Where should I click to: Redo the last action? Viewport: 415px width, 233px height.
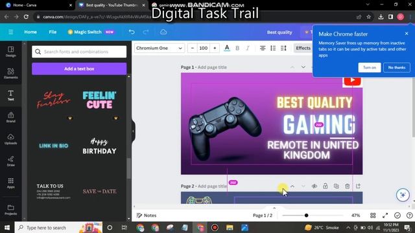[x=146, y=32]
